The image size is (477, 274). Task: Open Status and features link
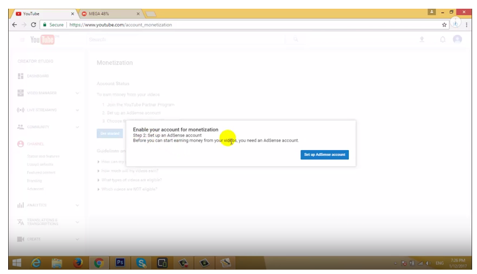coord(43,156)
